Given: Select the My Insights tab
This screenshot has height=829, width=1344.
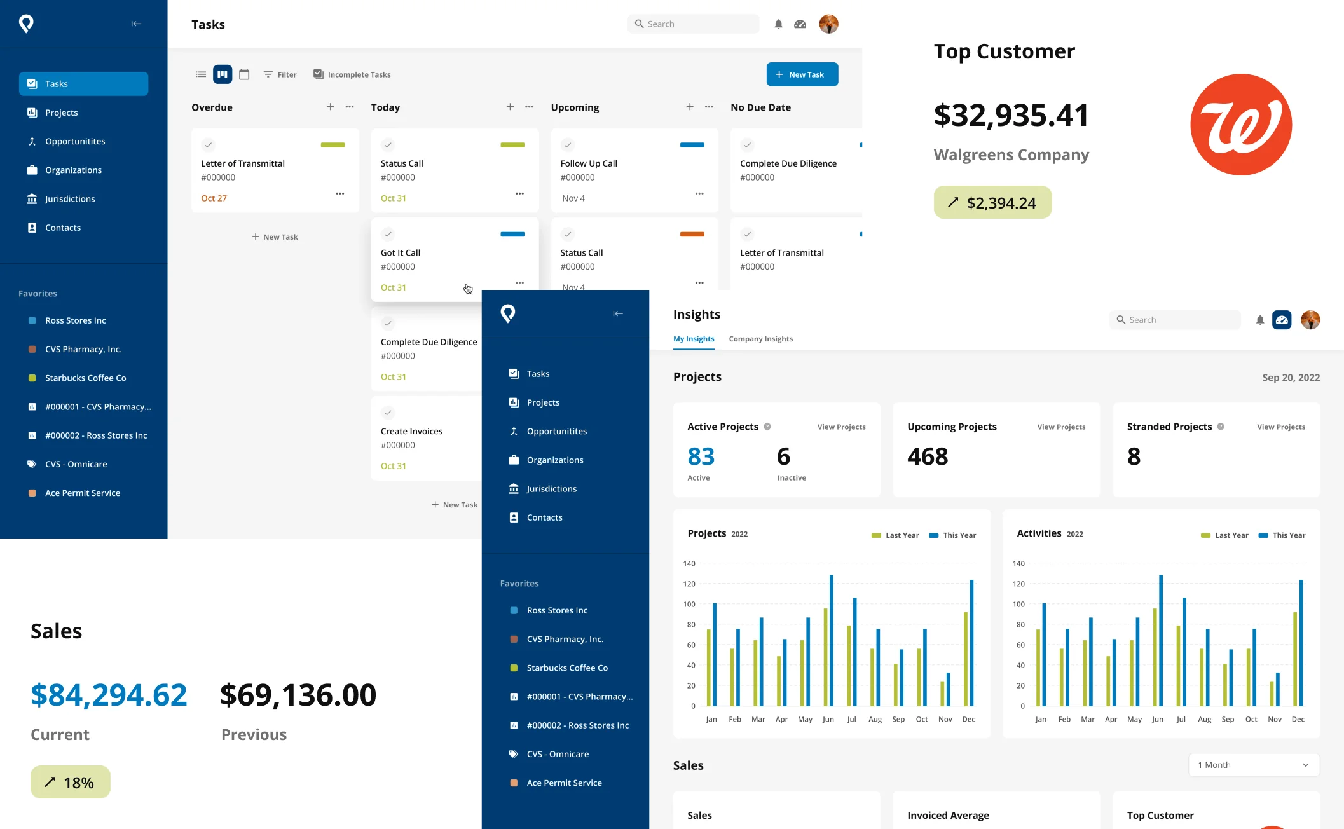Looking at the screenshot, I should pyautogui.click(x=693, y=339).
